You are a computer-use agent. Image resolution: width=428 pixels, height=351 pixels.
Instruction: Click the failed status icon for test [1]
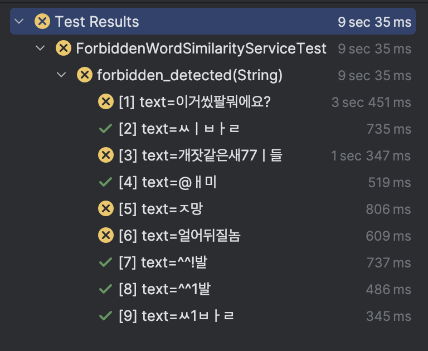(106, 101)
